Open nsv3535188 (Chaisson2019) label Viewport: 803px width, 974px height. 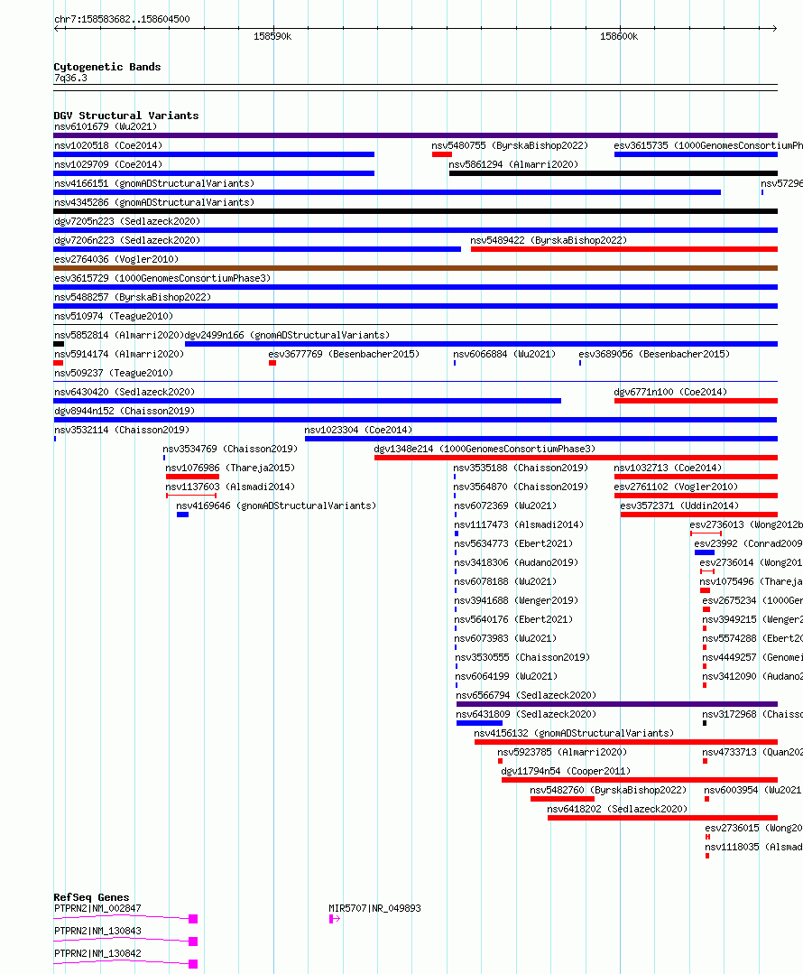click(521, 468)
